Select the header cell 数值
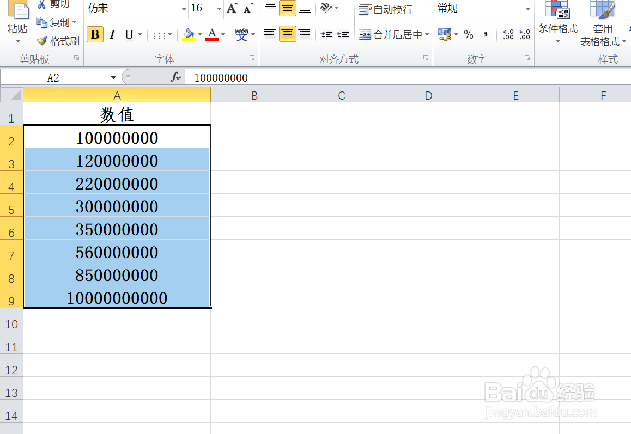 pyautogui.click(x=117, y=114)
